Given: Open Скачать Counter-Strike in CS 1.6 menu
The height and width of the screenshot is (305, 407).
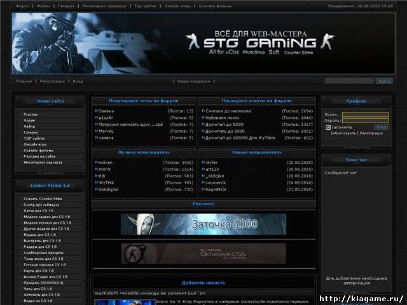Looking at the screenshot, I should (43, 199).
